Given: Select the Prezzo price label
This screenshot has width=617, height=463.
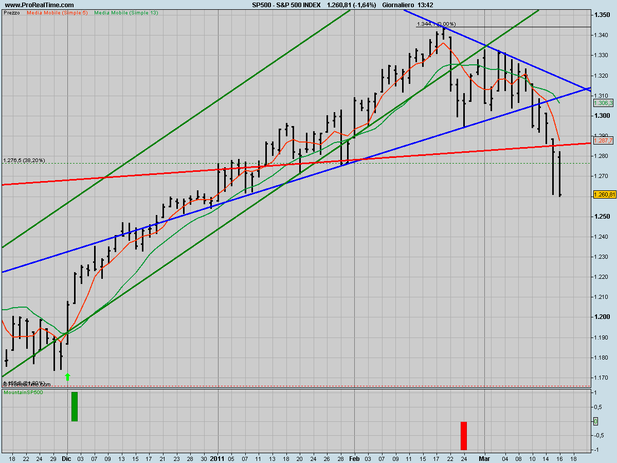Looking at the screenshot, I should click(12, 12).
